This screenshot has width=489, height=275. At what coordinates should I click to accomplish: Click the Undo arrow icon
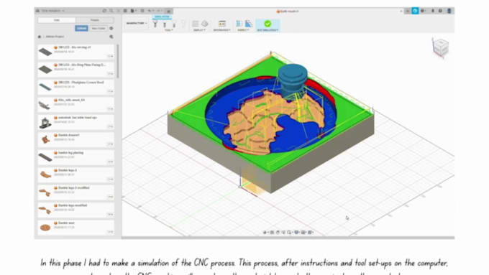150,11
